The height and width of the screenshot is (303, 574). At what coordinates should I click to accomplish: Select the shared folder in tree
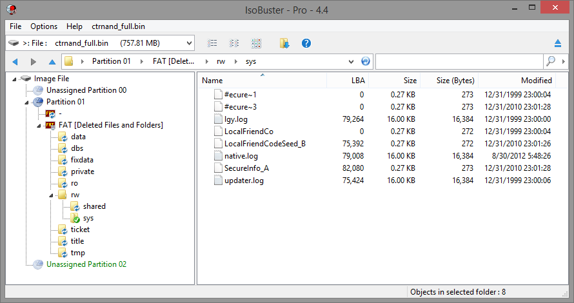[94, 206]
